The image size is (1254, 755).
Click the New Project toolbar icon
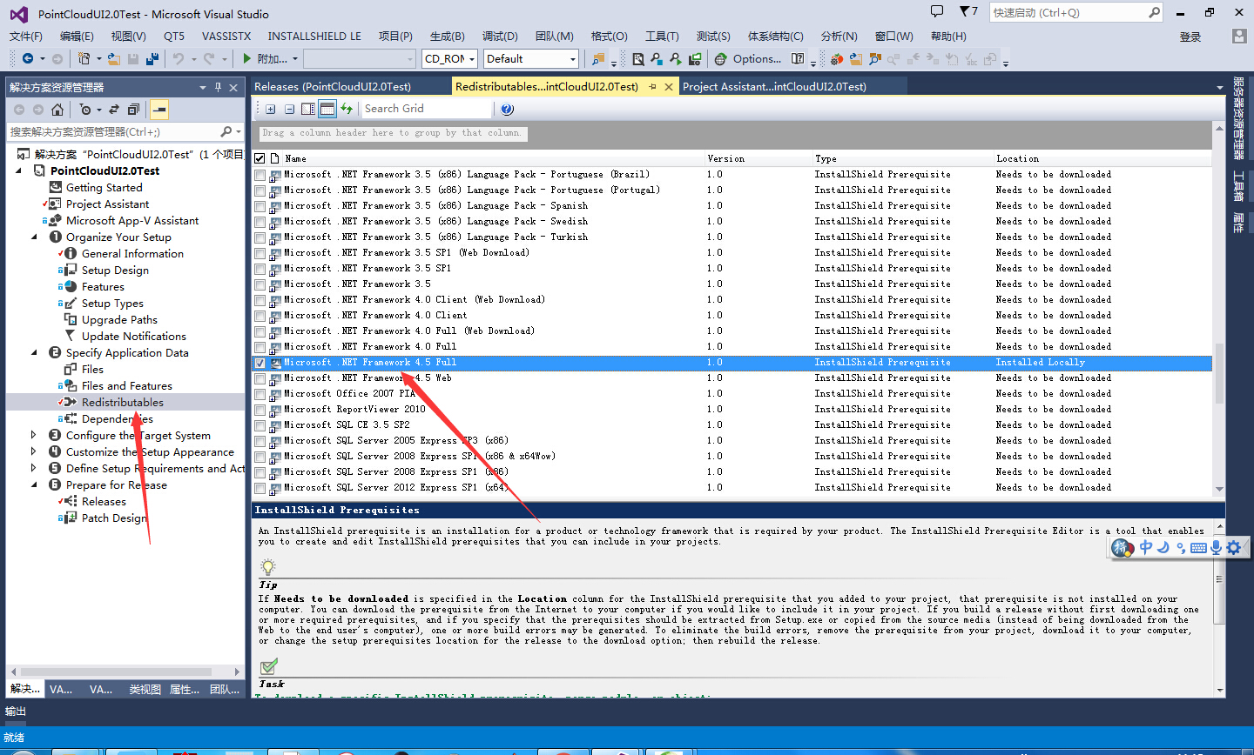coord(84,59)
